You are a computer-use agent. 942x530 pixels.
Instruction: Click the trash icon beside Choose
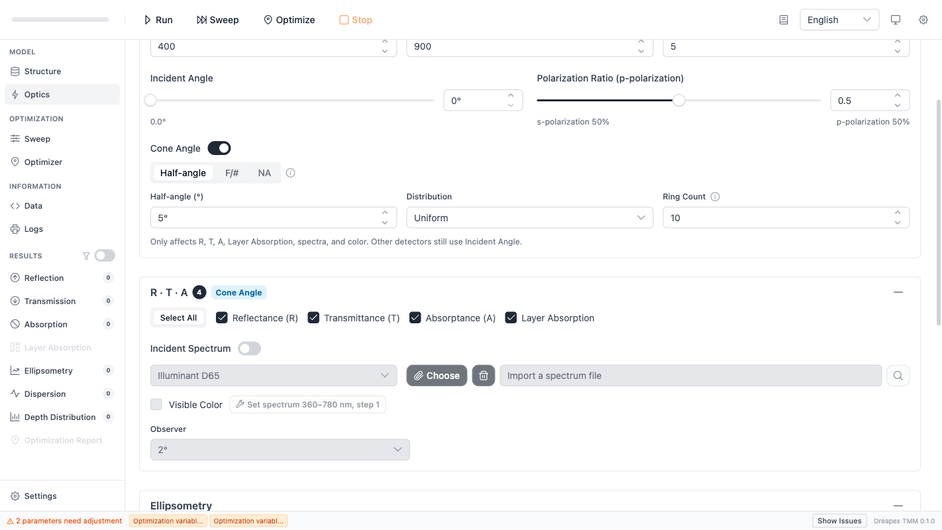(484, 376)
